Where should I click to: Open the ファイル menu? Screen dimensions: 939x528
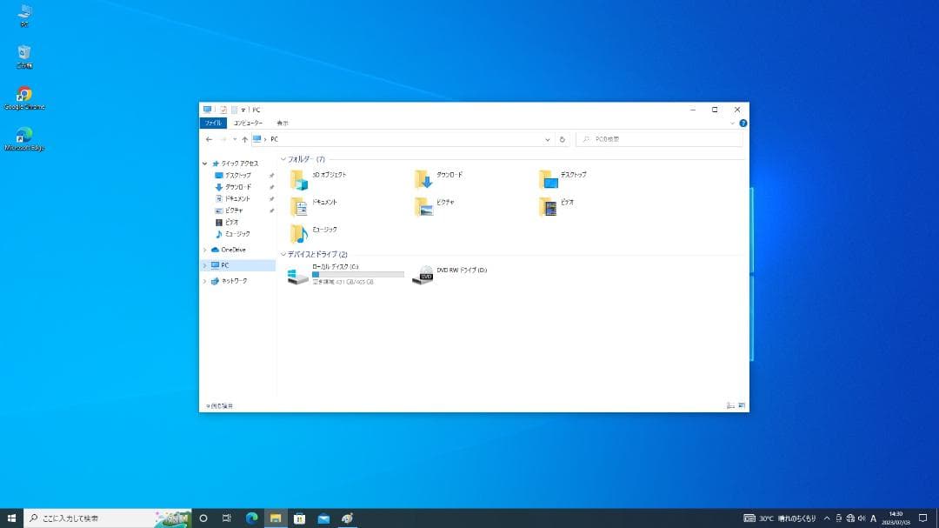point(213,123)
